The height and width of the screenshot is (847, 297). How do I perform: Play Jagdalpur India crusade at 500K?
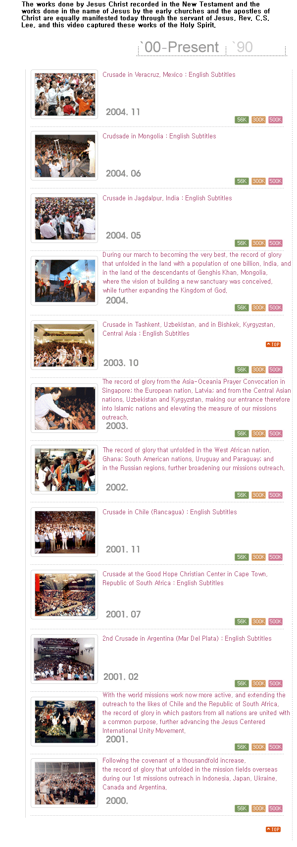276,243
